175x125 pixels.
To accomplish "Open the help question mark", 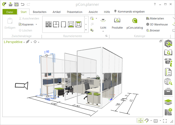I will [x=155, y=4].
